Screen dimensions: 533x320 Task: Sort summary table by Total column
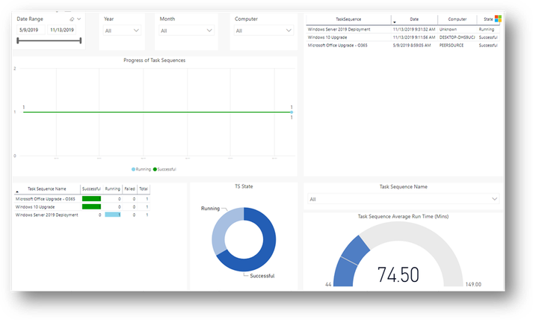(144, 188)
